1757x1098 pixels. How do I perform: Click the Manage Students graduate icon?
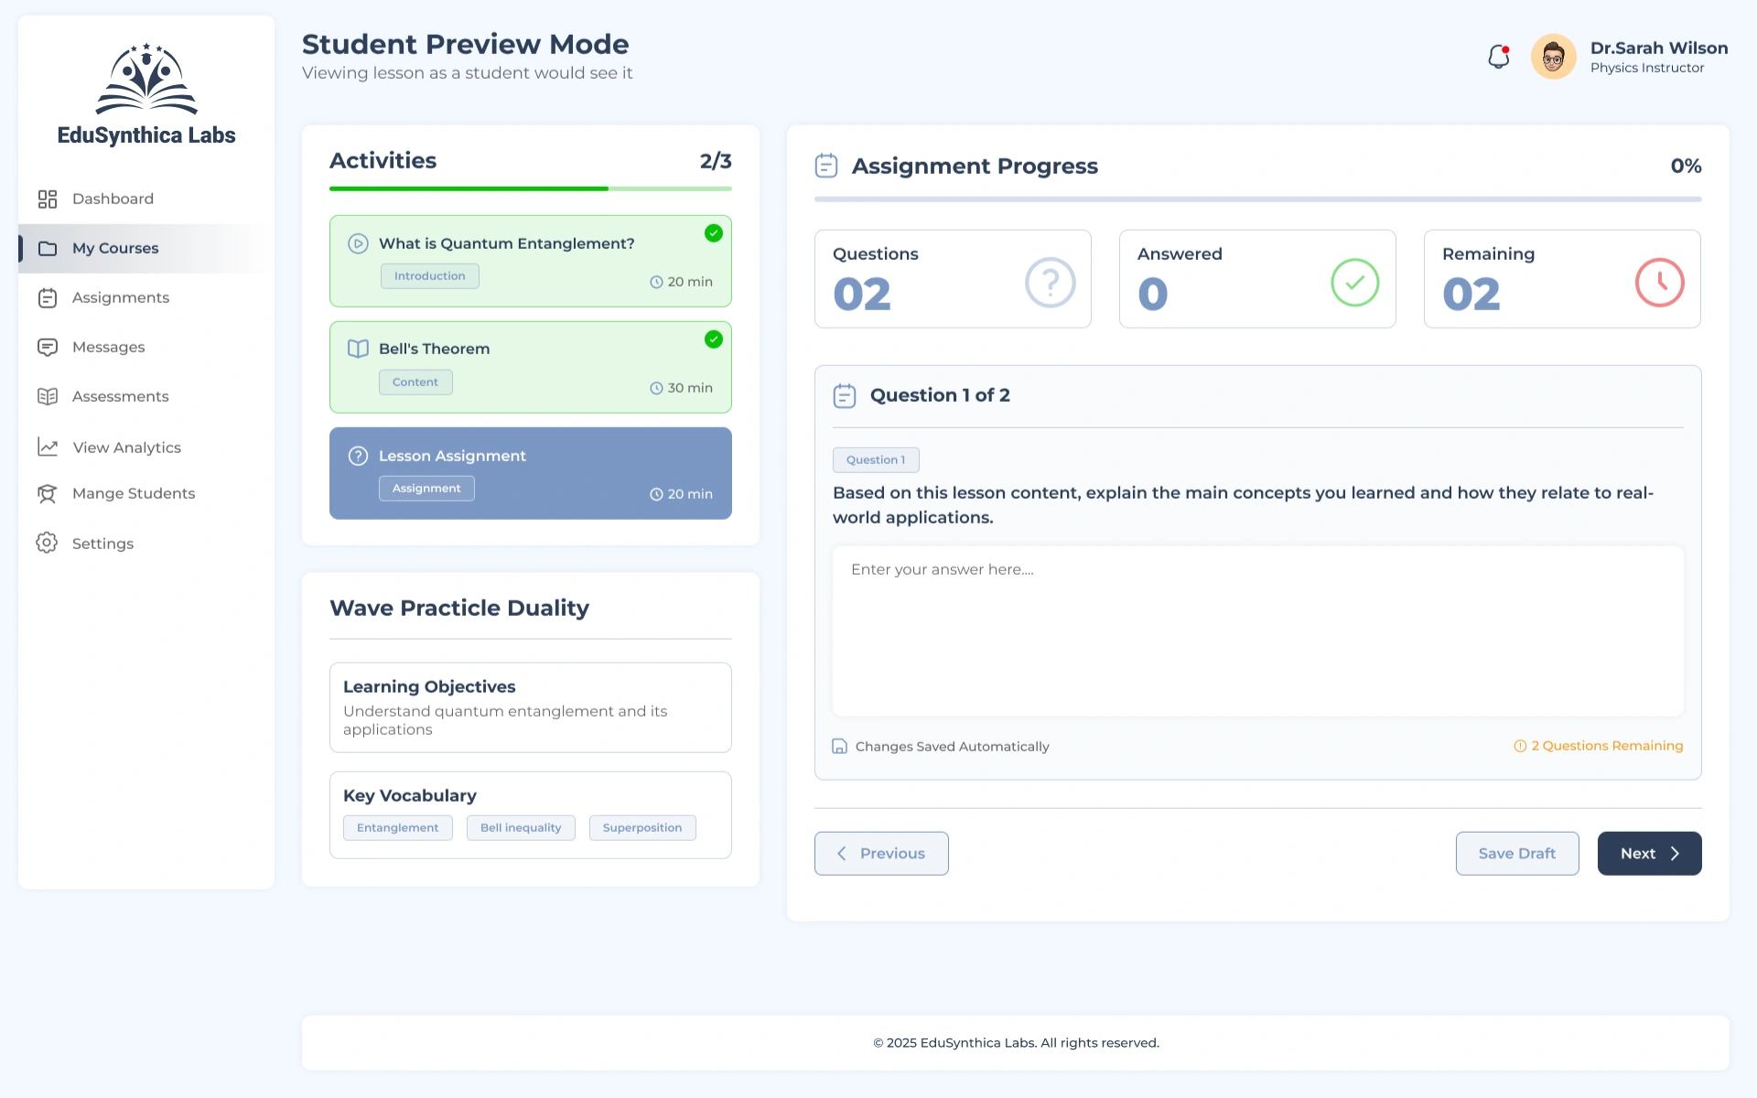click(x=48, y=493)
